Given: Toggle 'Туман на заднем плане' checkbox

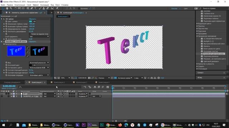Looking at the screenshot, I should 30,34.
